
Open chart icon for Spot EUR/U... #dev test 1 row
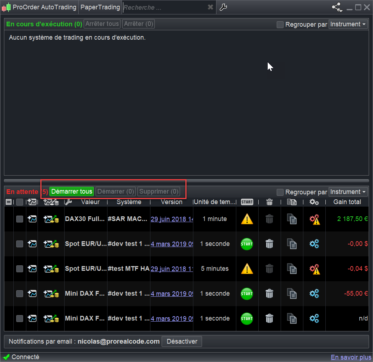[32, 244]
